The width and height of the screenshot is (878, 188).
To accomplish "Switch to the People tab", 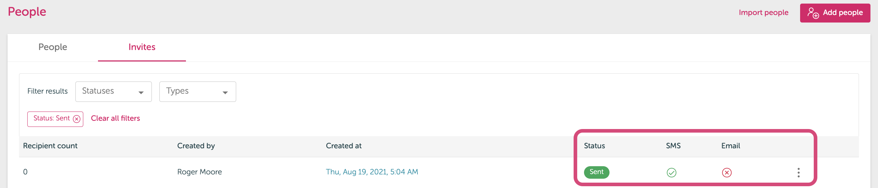I will point(53,47).
